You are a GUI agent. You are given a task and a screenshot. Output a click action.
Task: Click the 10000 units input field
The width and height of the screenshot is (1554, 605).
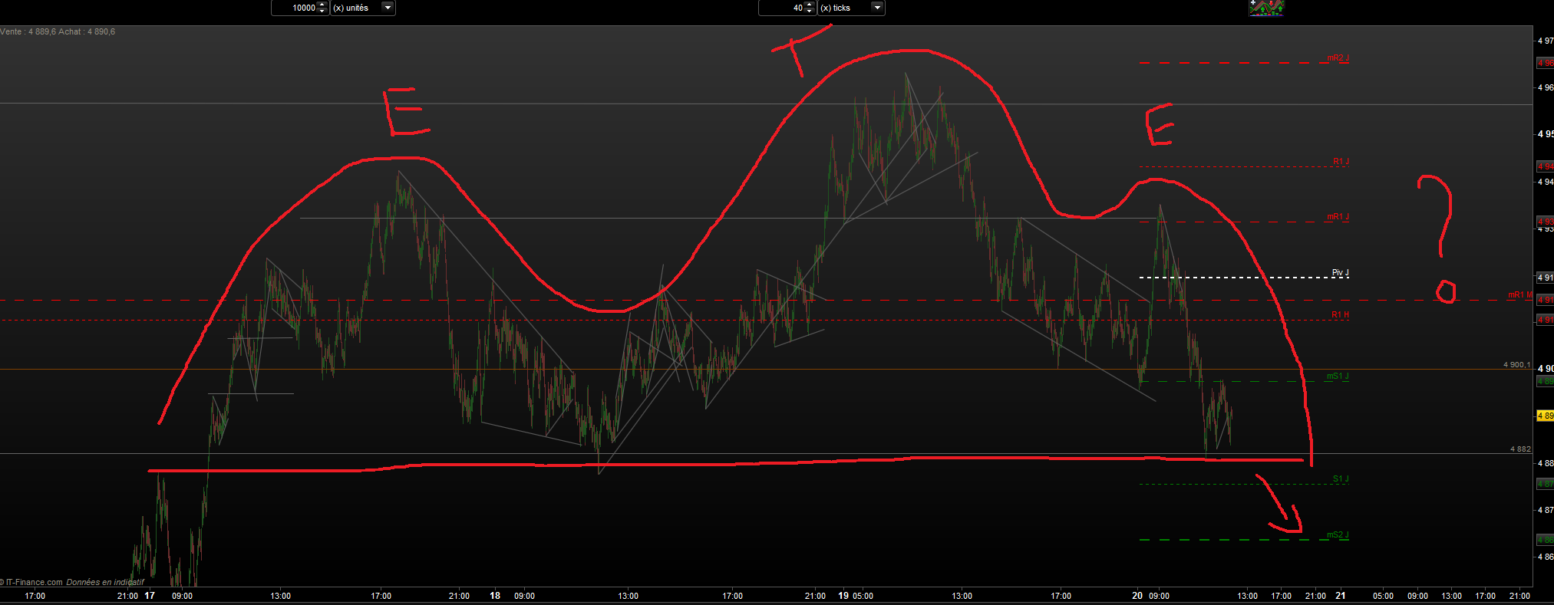click(x=295, y=8)
